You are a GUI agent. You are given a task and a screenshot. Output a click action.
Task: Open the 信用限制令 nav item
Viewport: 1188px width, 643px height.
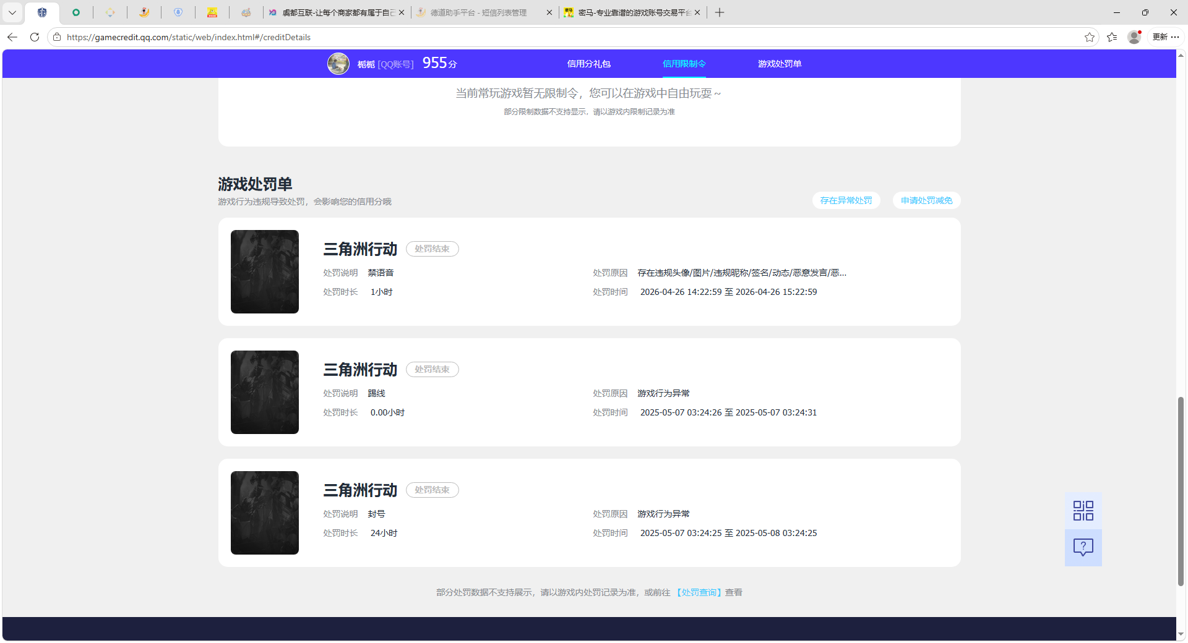(684, 64)
